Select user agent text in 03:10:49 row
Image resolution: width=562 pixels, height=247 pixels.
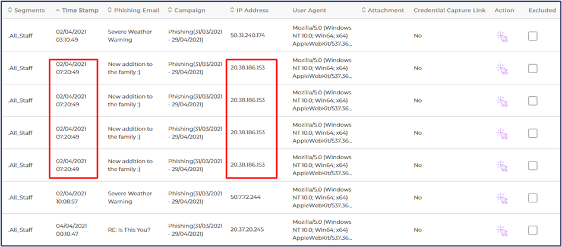pos(322,36)
